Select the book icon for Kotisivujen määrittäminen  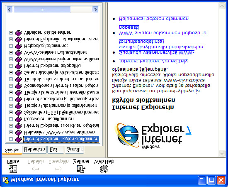[x=19, y=119]
